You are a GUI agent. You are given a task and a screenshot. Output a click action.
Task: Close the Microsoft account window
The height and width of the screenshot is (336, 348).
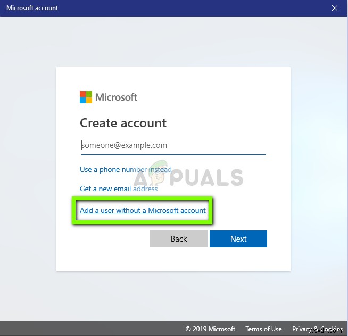point(335,8)
